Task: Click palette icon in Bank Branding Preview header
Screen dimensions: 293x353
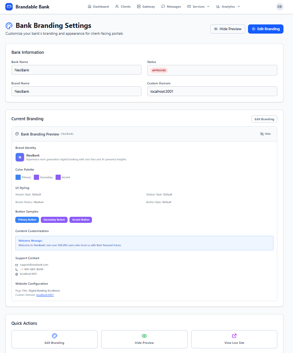Action: pos(17,134)
